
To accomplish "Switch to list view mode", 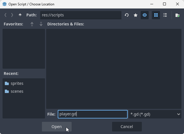I will [x=165, y=15].
